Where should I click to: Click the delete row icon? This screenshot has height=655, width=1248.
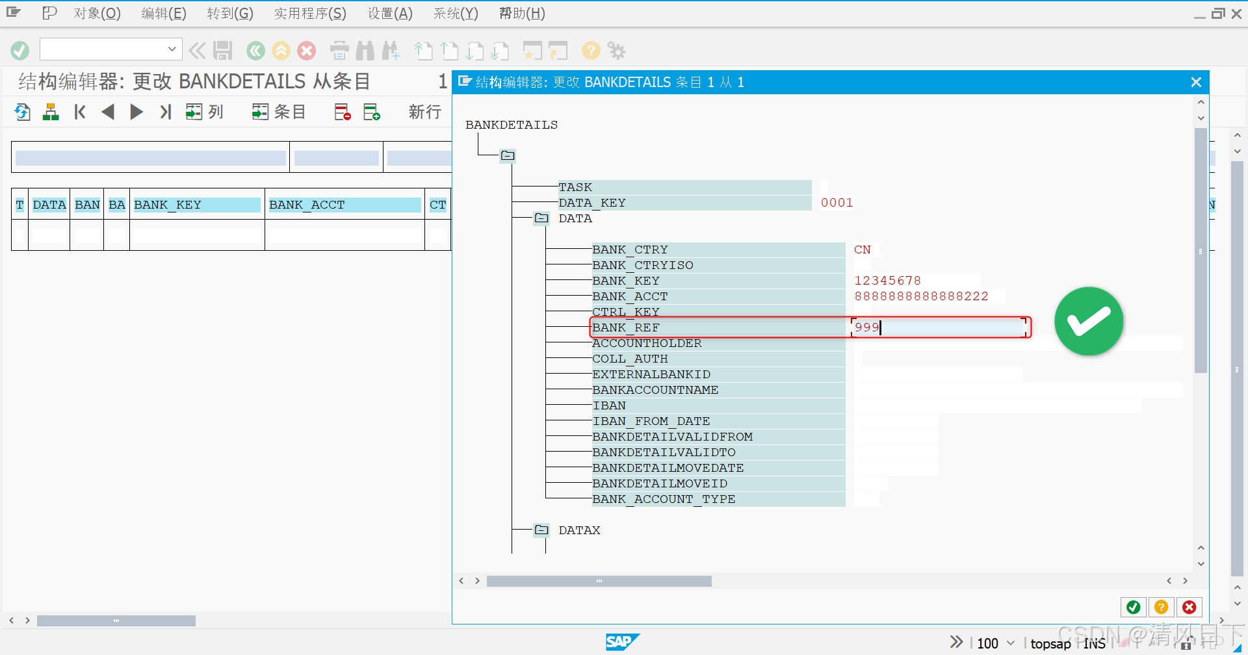[343, 112]
